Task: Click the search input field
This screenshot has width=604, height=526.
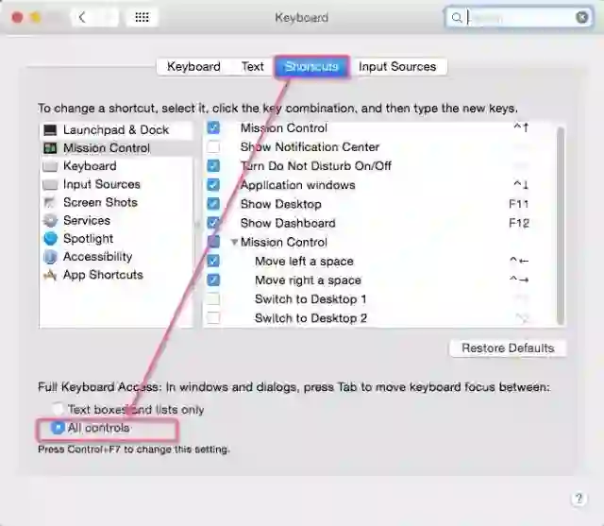Action: pyautogui.click(x=520, y=17)
